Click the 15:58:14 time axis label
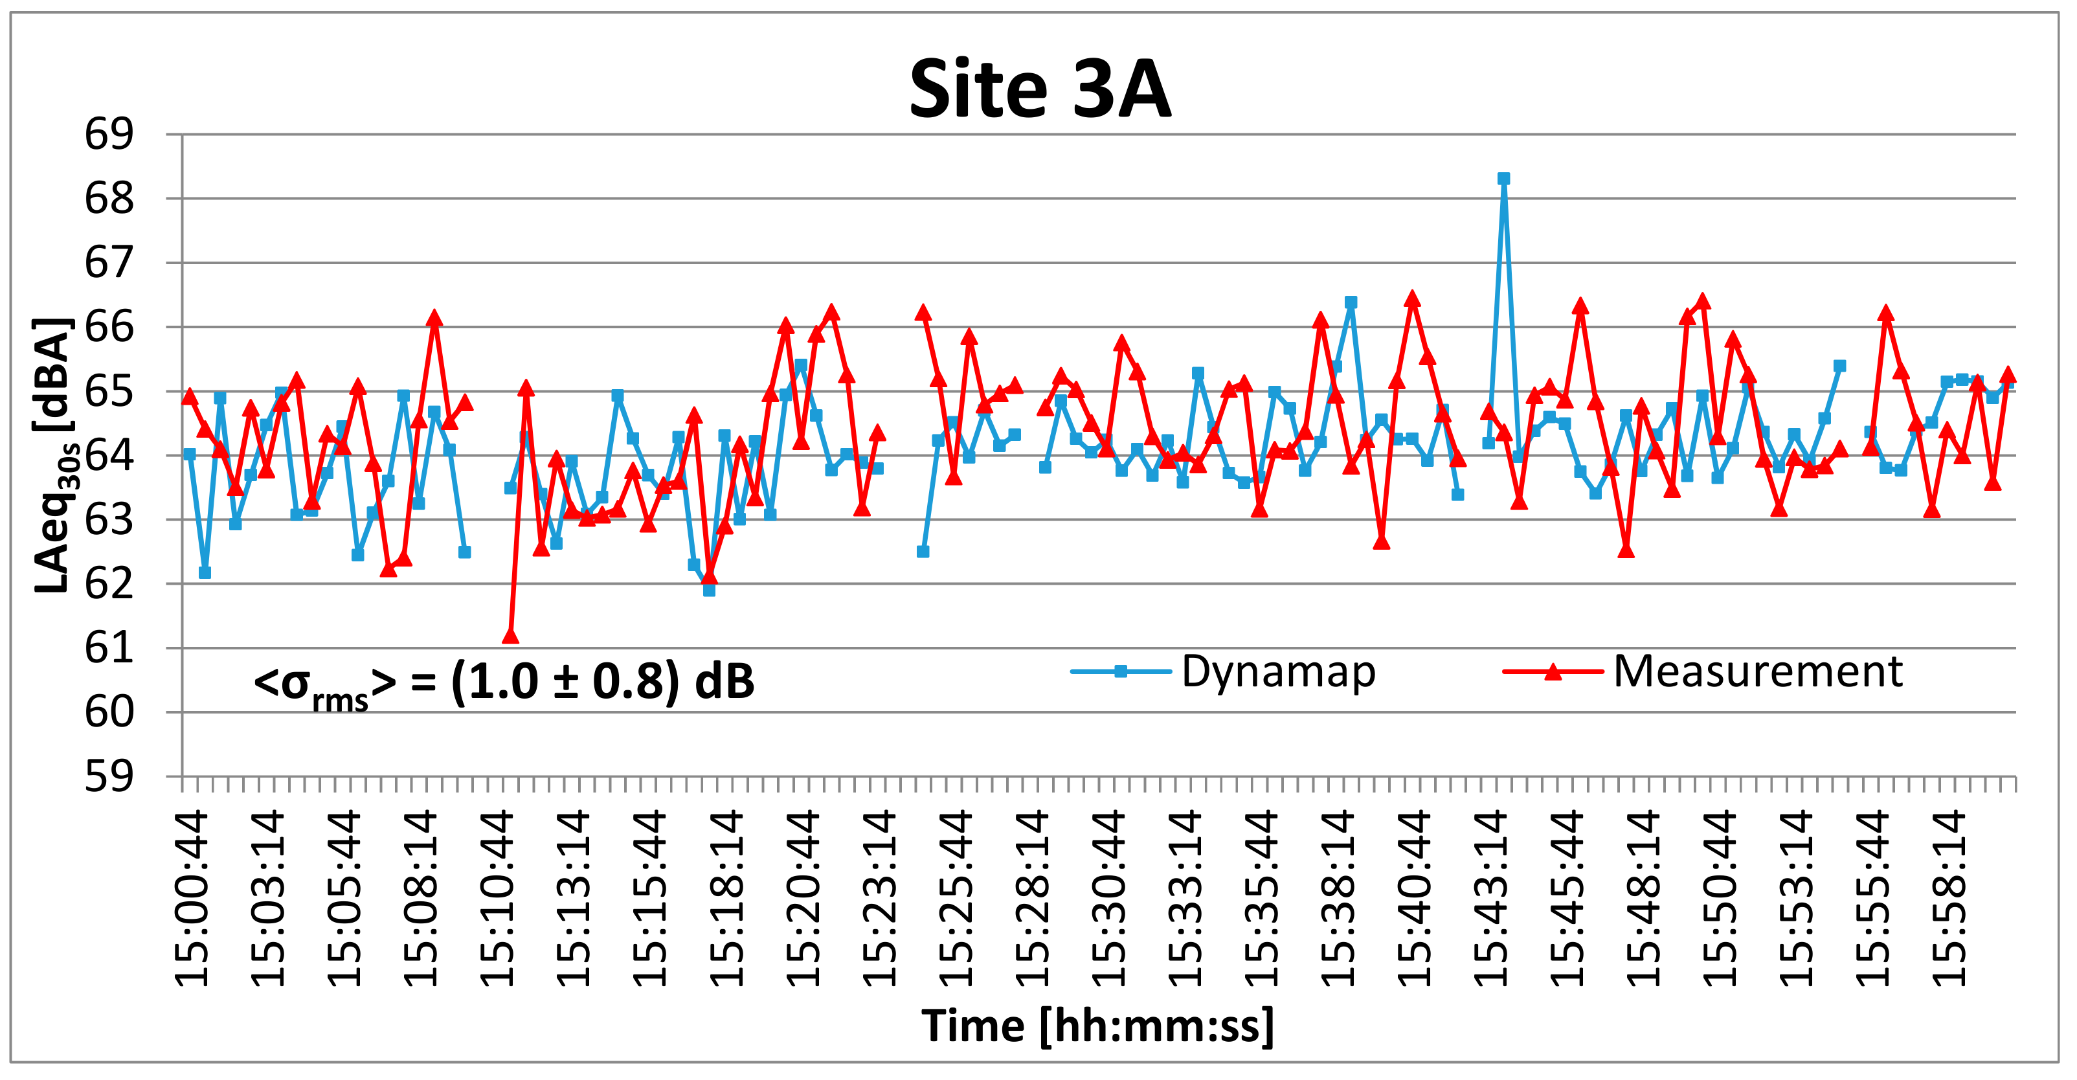Viewport: 2077px width, 1080px height. (x=1949, y=899)
